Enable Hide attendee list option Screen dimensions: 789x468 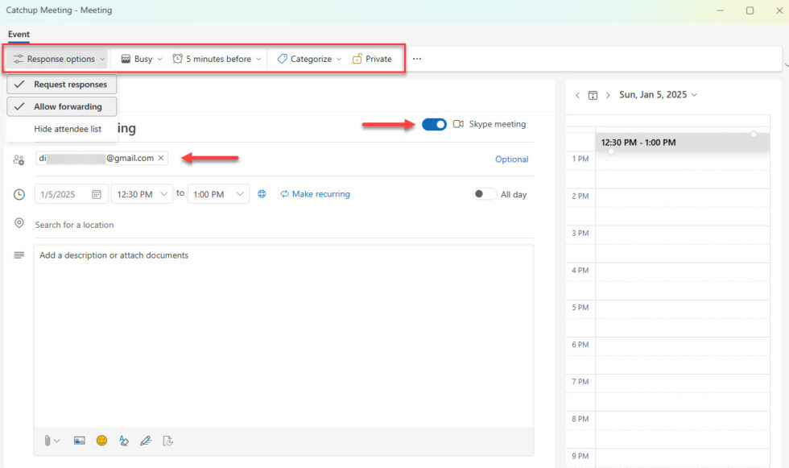[62, 129]
